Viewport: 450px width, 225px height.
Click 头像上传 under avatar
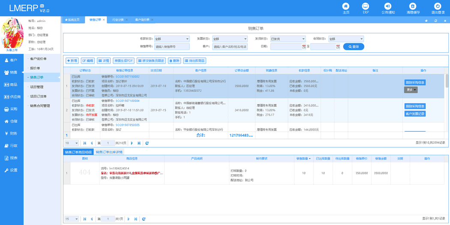pos(12,50)
